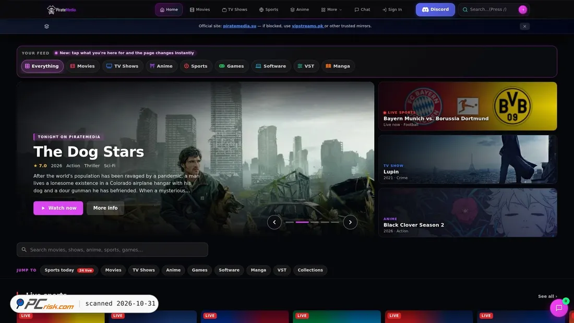
Task: Select the Software feed filter
Action: pyautogui.click(x=271, y=66)
